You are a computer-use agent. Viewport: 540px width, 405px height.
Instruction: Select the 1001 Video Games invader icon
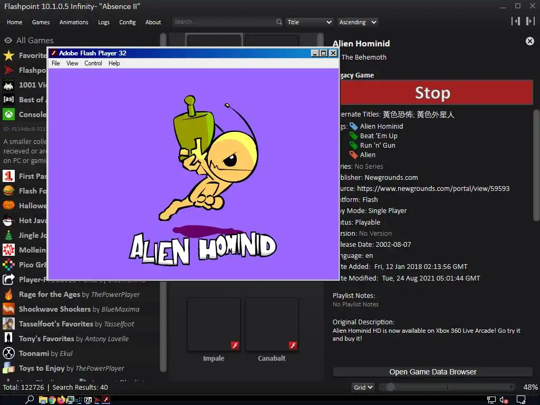click(8, 85)
